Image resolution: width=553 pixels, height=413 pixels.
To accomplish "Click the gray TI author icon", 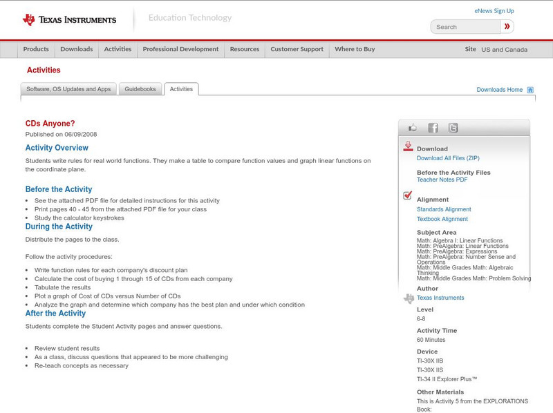I will tap(409, 298).
